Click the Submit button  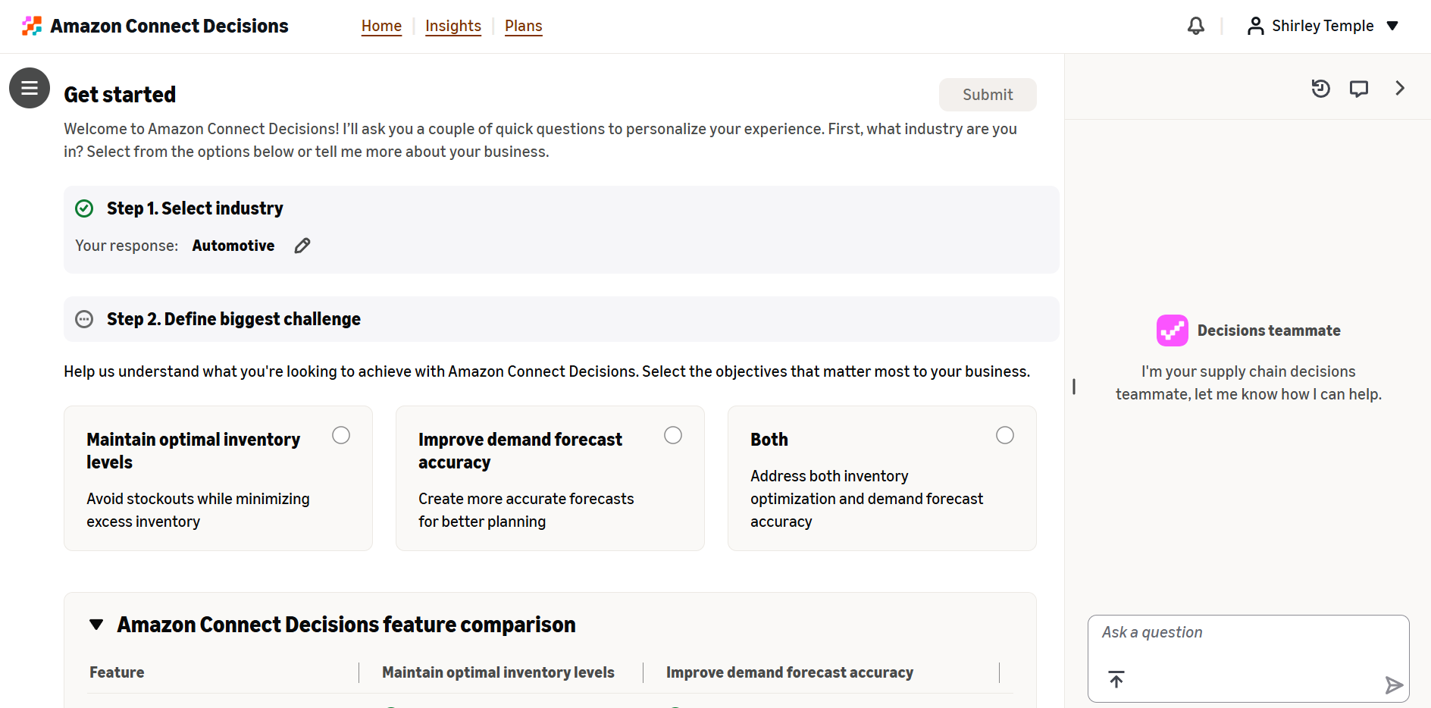pos(988,95)
